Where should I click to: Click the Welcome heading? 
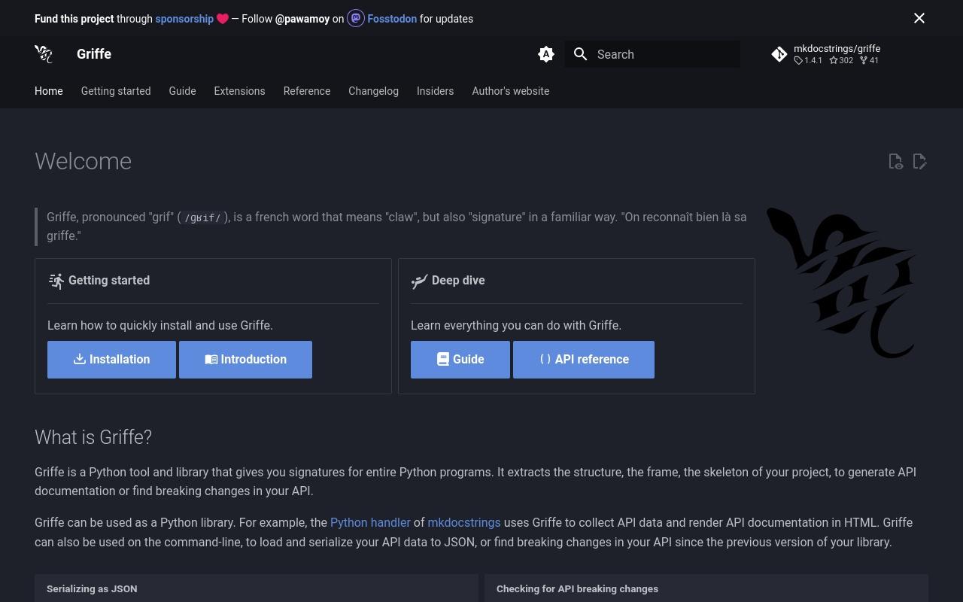click(x=84, y=161)
